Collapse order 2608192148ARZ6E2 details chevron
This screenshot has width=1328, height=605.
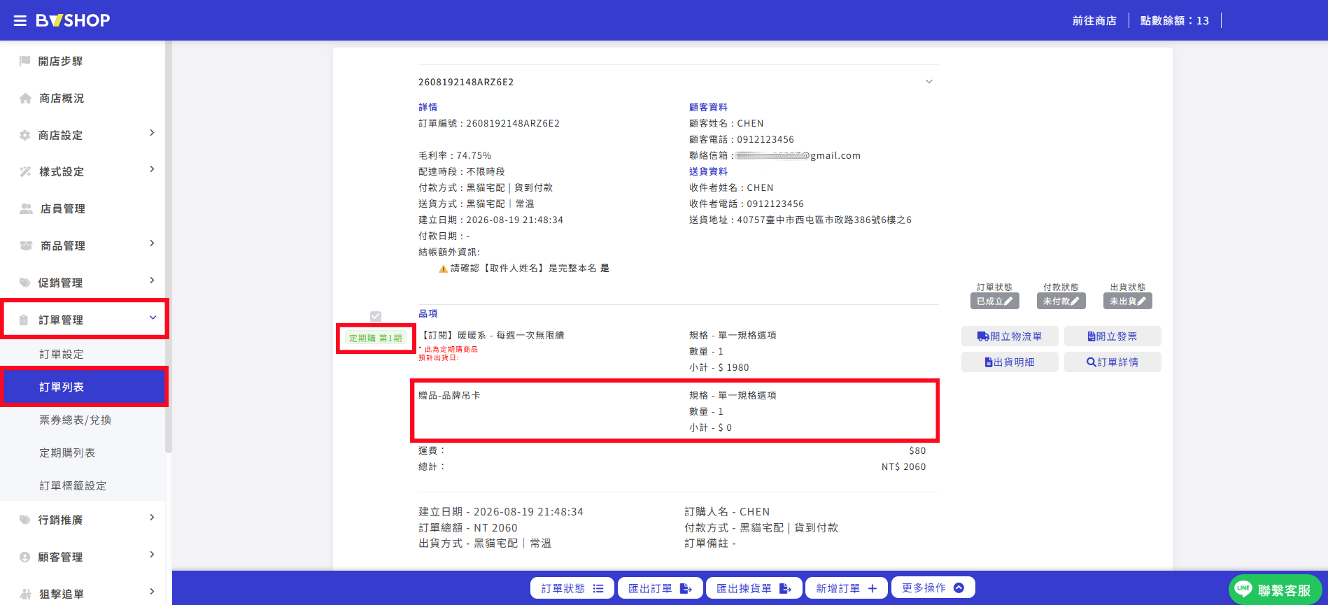point(929,82)
